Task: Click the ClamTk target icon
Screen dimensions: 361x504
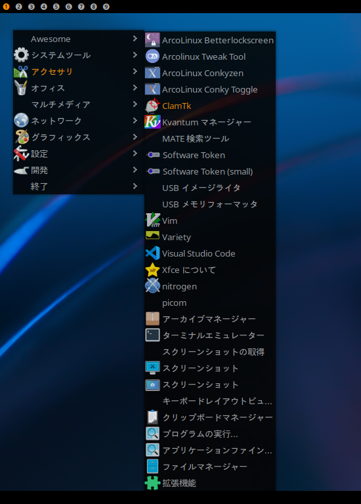Action: click(152, 106)
